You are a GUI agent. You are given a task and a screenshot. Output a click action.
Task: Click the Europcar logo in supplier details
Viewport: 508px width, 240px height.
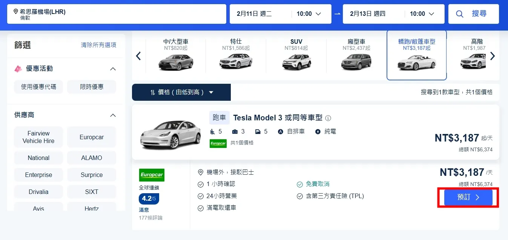152,175
